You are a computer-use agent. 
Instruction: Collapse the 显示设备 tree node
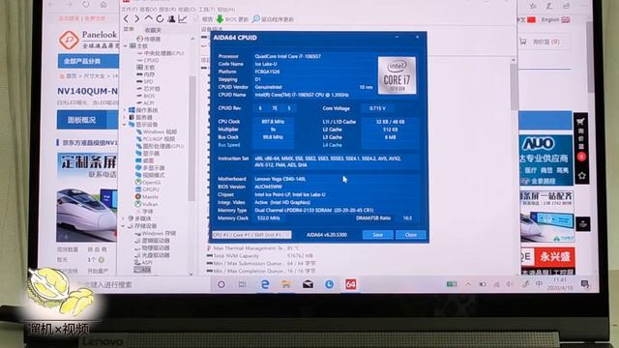125,125
